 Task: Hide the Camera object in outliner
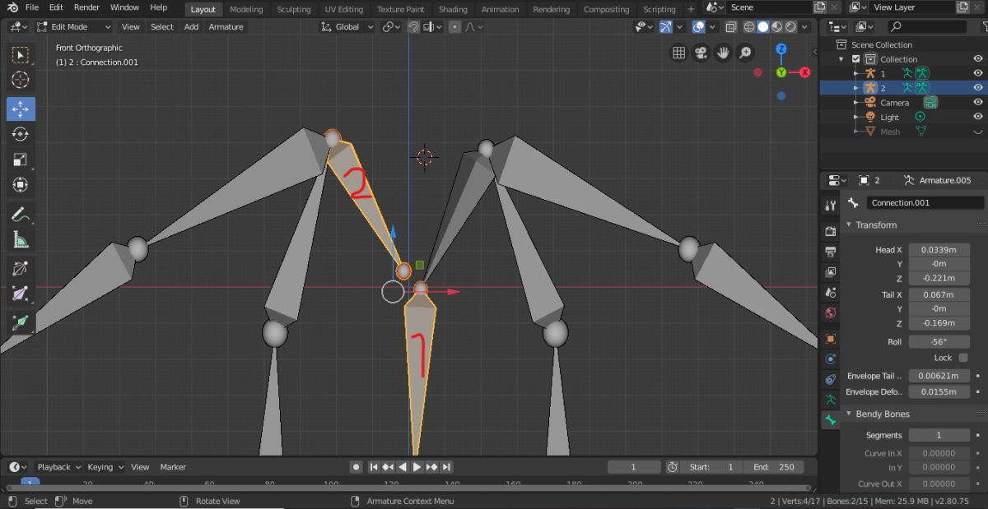978,103
